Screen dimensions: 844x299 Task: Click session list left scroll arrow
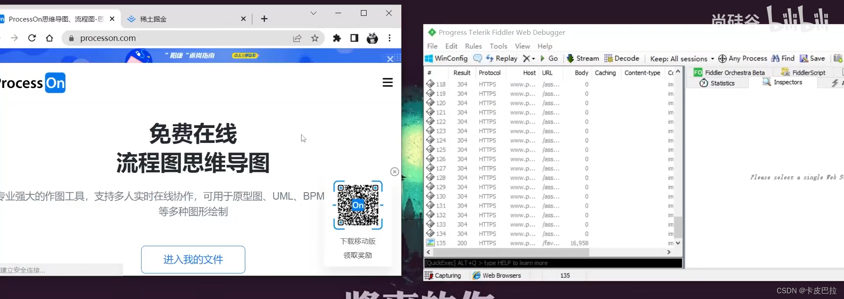click(x=429, y=252)
